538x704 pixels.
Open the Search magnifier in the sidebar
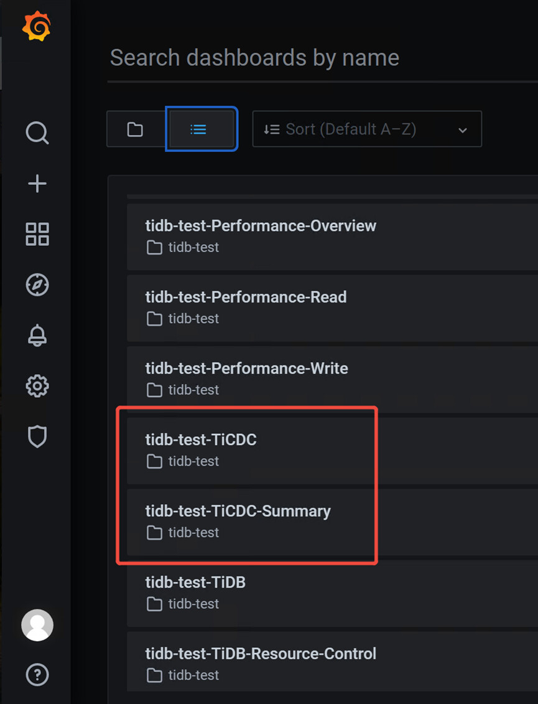pyautogui.click(x=37, y=133)
